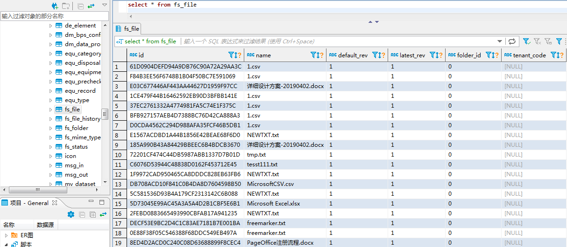Select row number 3 header
Image resolution: width=567 pixels, height=247 pixels.
pos(120,86)
